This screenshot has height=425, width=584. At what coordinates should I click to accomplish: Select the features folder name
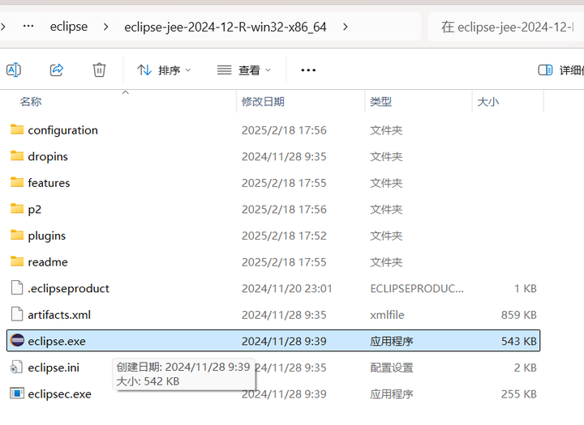(49, 183)
